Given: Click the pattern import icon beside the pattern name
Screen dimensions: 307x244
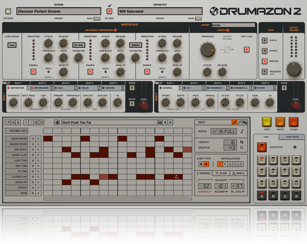Looking at the screenshot, I should (x=57, y=123).
